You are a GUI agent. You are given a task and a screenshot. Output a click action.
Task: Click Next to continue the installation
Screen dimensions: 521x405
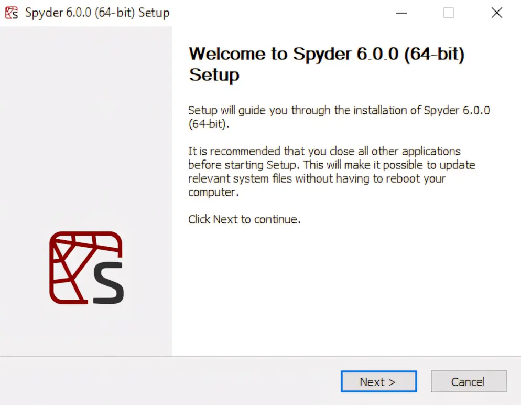point(378,381)
